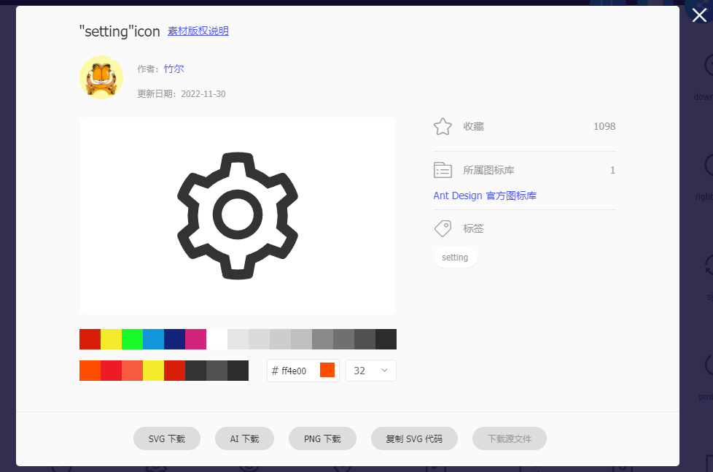Close the setting icon dialog
Viewport: 713px width, 472px height.
click(x=698, y=15)
